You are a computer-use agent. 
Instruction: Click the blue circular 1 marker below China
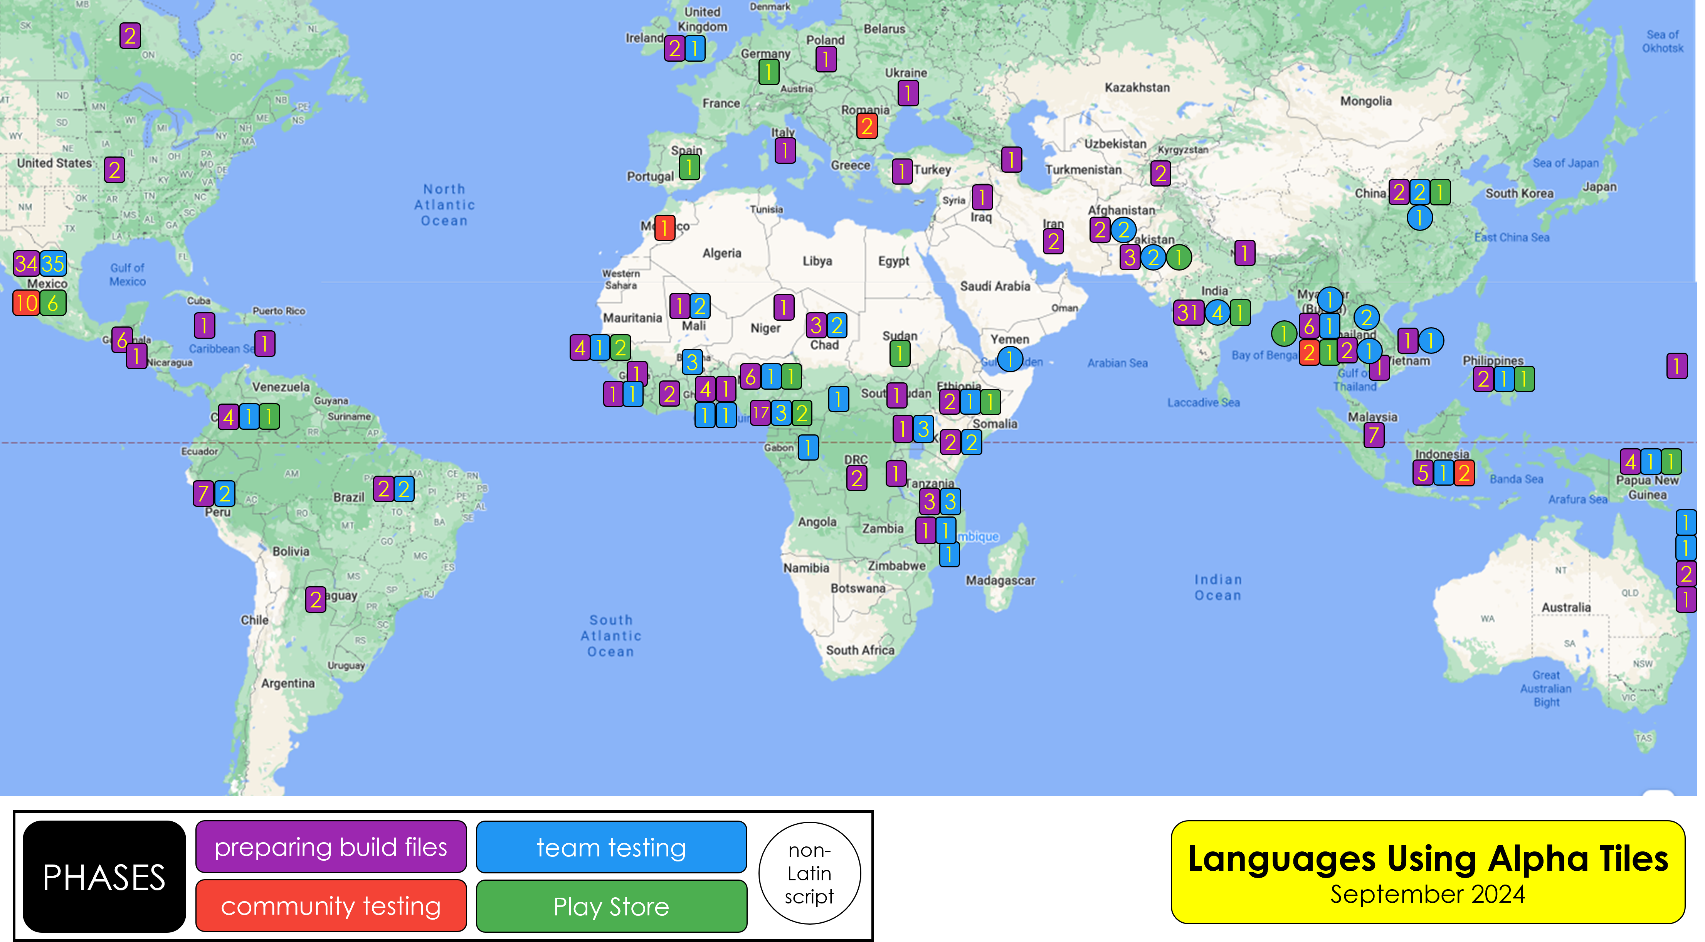[1419, 218]
